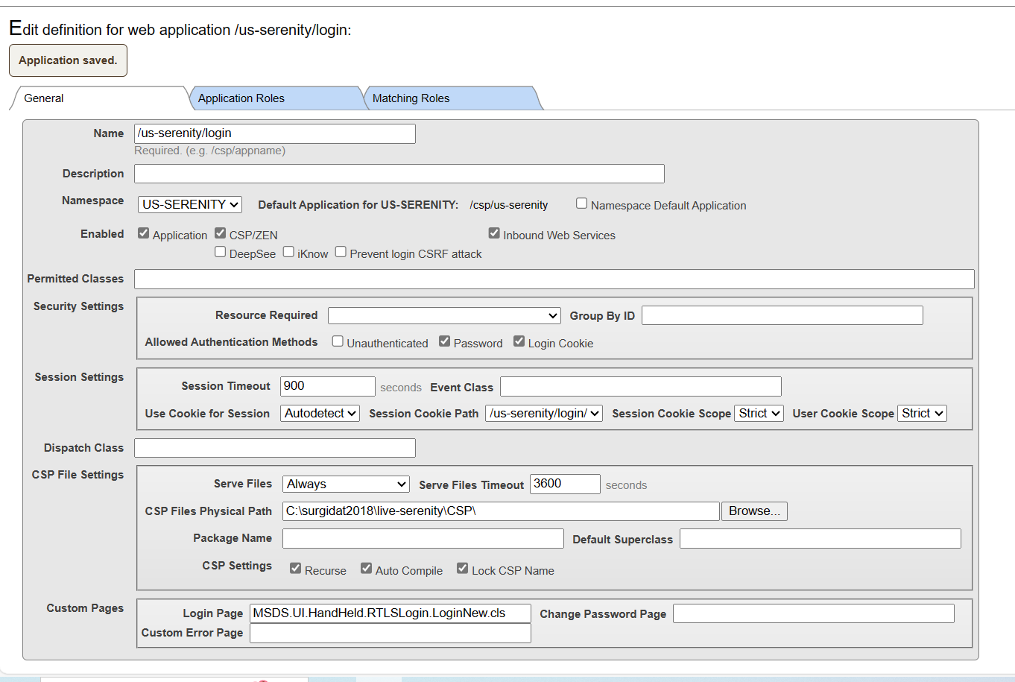Toggle Inbound Web Services checkbox
The width and height of the screenshot is (1015, 682).
coord(494,233)
